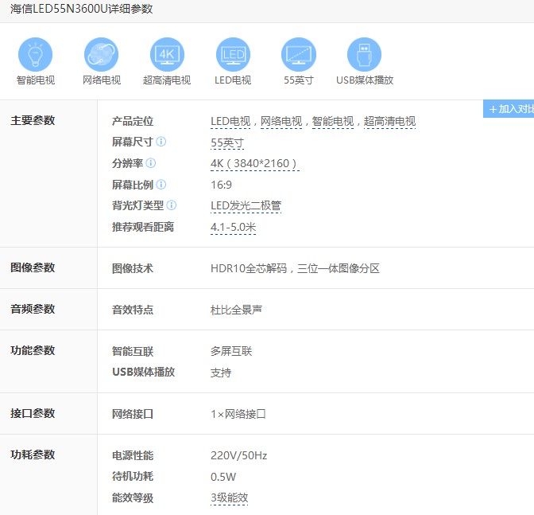Click the 能效等级 parameter label
Screen dimensions: 534x515
point(133,498)
